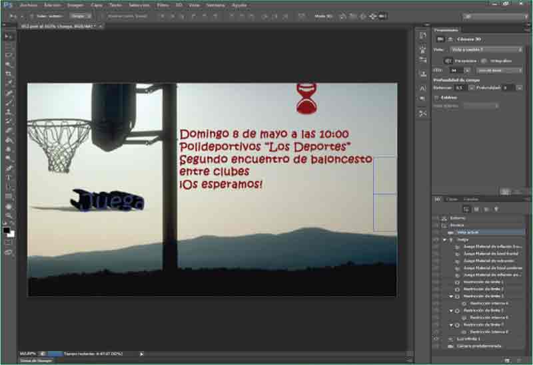Select the Horizontal Type tool
Image resolution: width=533 pixels, height=365 pixels.
[x=9, y=178]
